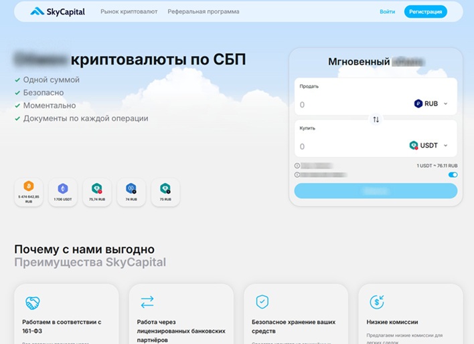Open the RUB currency dropdown

(431, 104)
